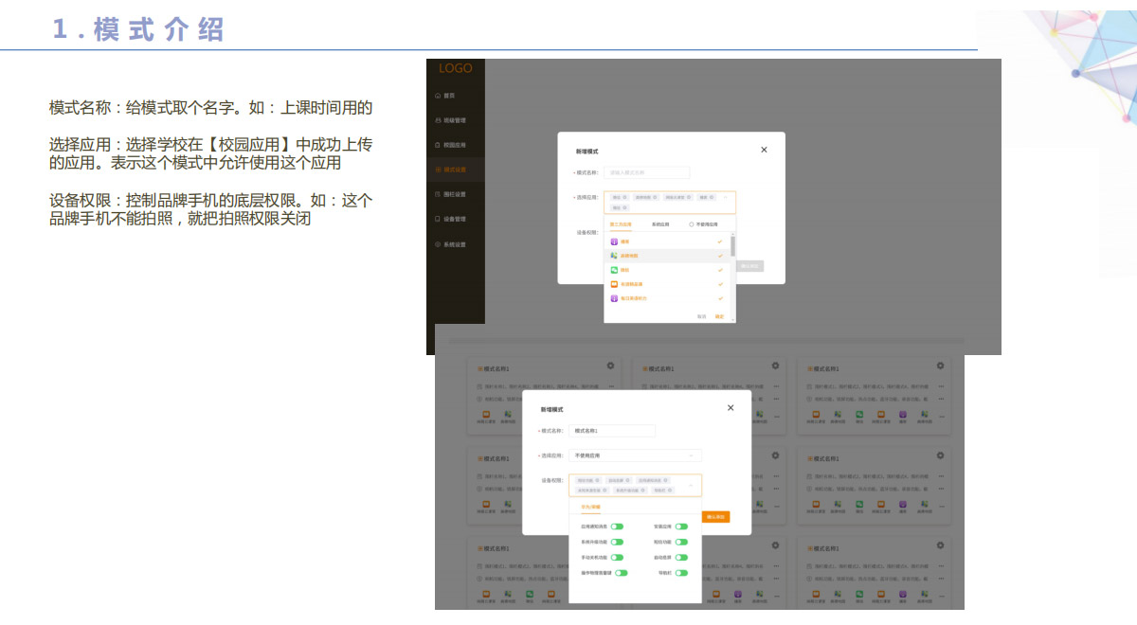Switch to the 第三方应用 tab
Image resolution: width=1137 pixels, height=625 pixels.
pyautogui.click(x=621, y=225)
